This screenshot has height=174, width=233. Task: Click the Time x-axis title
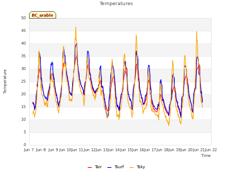coord(206,156)
